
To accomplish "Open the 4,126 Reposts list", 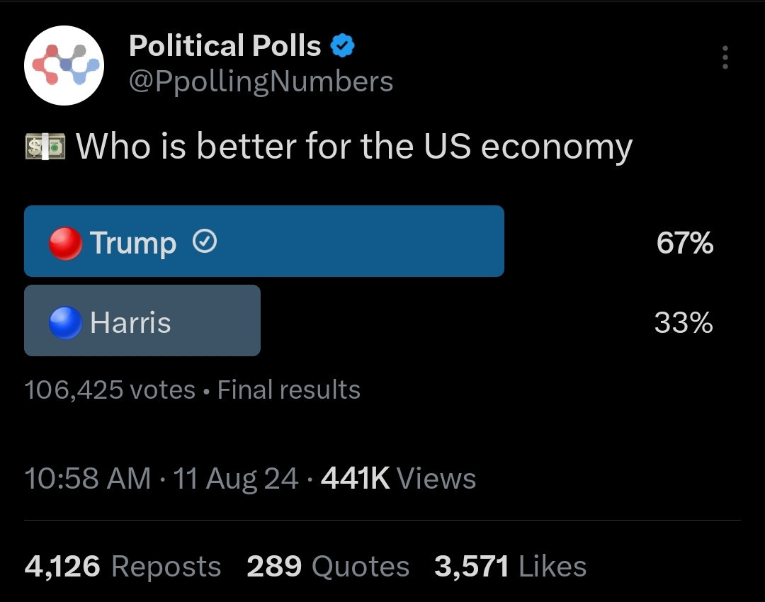I will coord(123,567).
